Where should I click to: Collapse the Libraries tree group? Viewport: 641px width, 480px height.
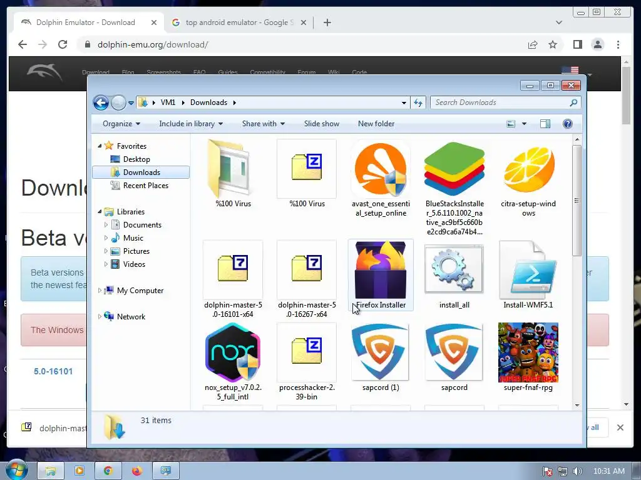[100, 211]
